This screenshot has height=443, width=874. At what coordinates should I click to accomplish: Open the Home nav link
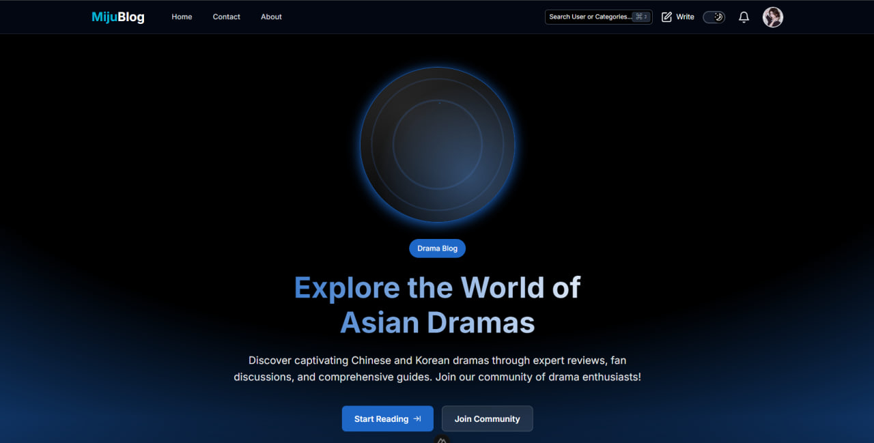[182, 17]
